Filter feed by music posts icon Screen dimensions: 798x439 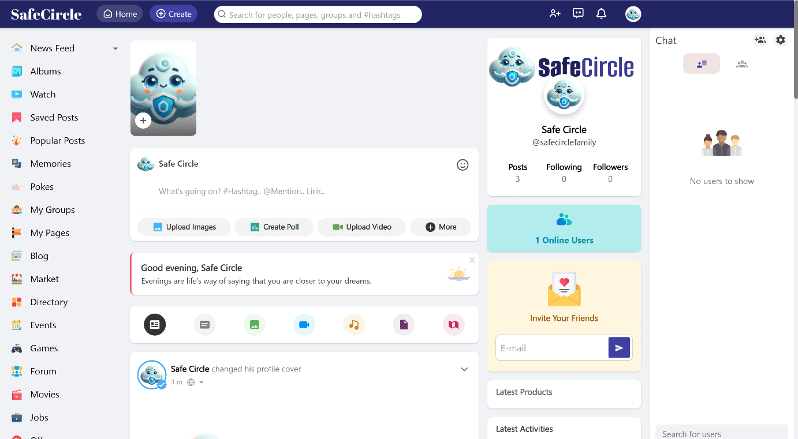pos(354,325)
